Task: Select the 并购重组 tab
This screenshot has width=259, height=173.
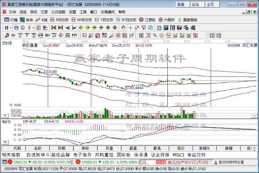Action: 104,155
